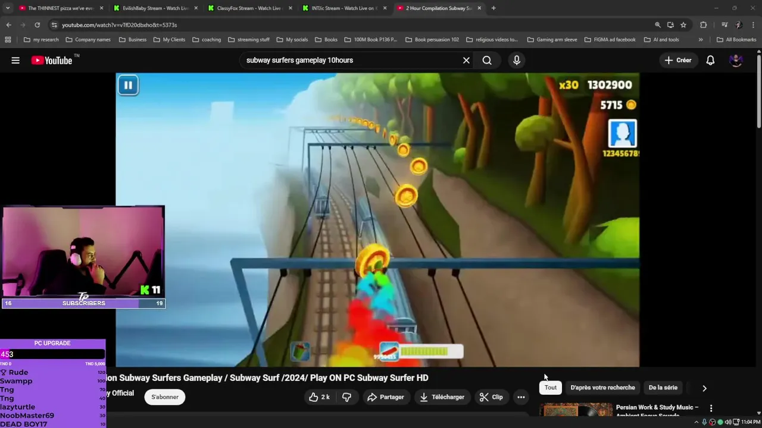Click the youtube.com URL in address bar
The width and height of the screenshot is (762, 428).
point(119,25)
